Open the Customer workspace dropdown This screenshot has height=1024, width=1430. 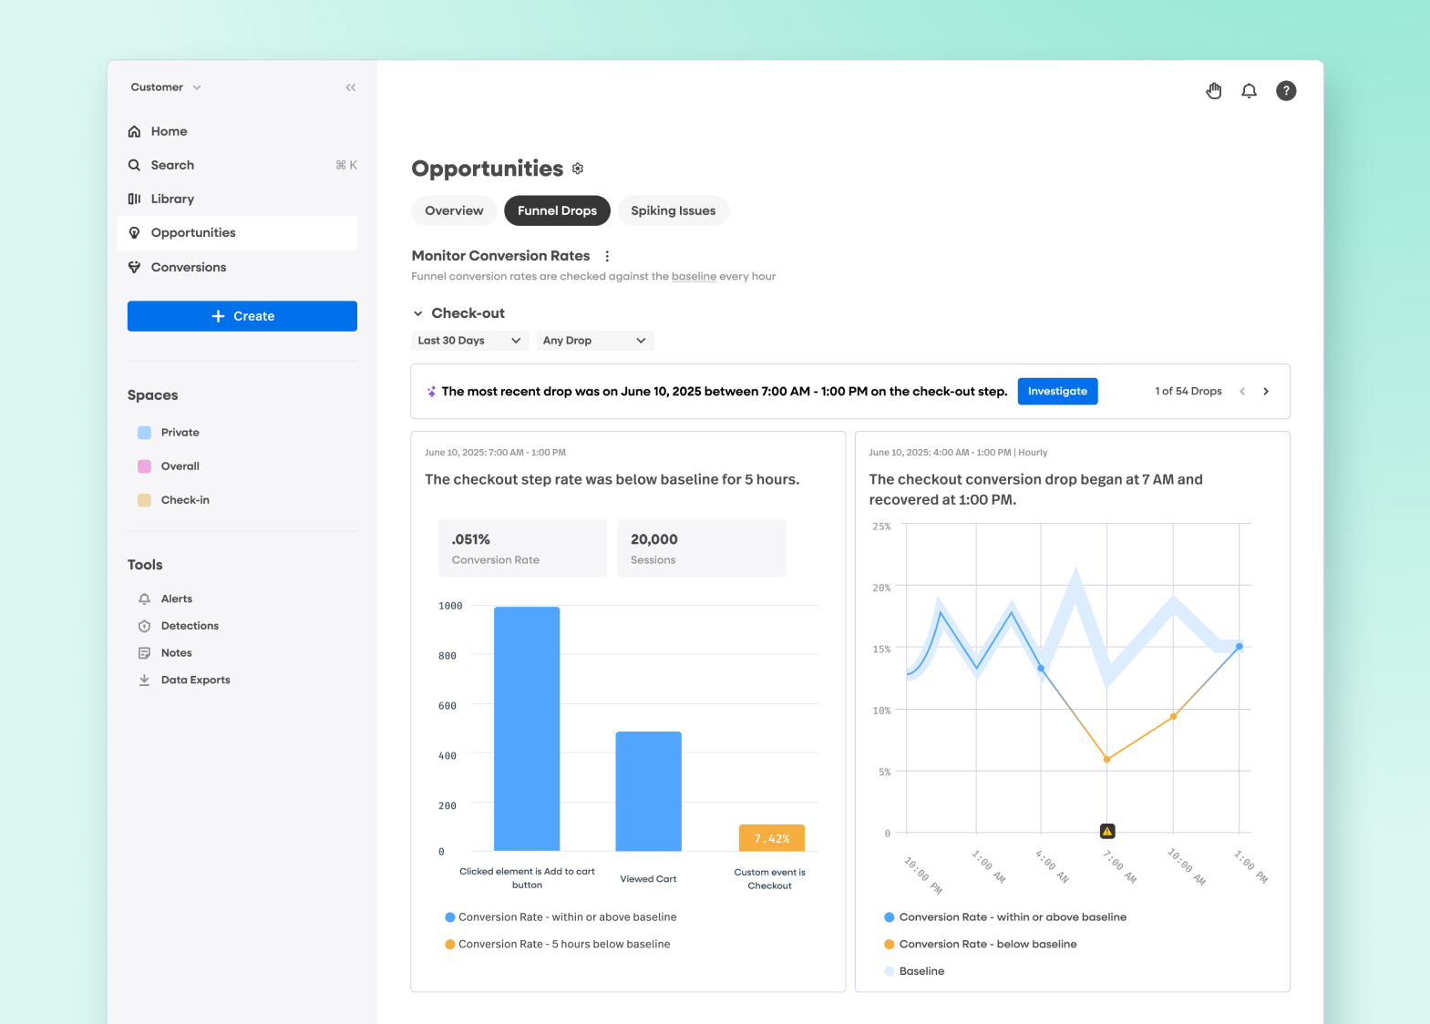(x=166, y=87)
